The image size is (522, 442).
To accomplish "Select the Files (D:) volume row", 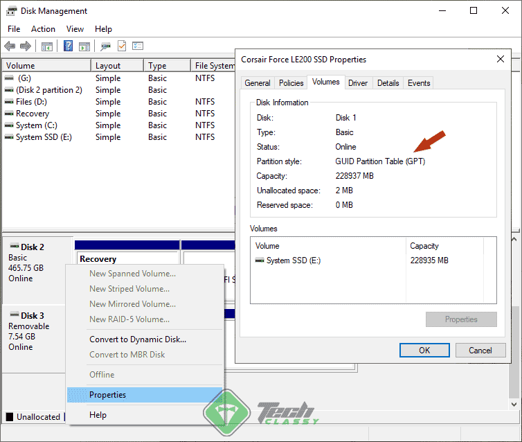I will pos(118,102).
